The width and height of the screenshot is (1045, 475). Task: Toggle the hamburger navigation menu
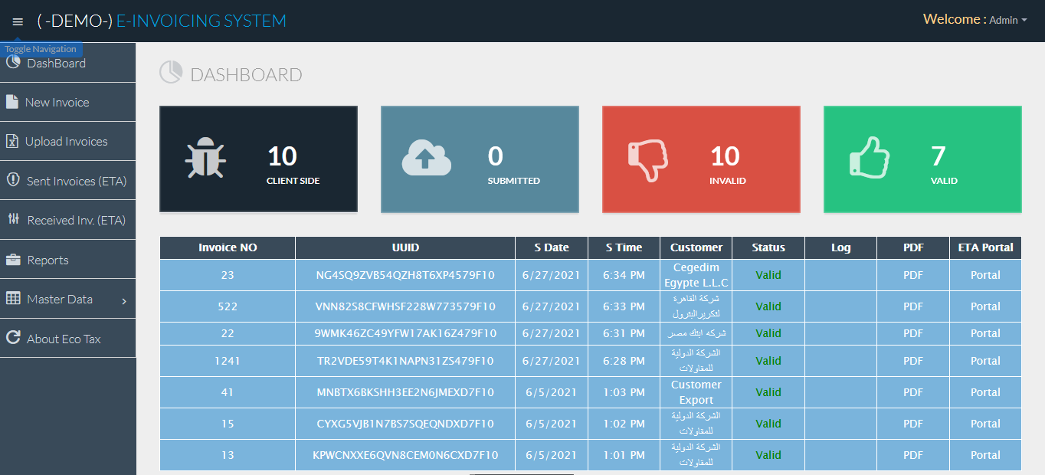(18, 21)
